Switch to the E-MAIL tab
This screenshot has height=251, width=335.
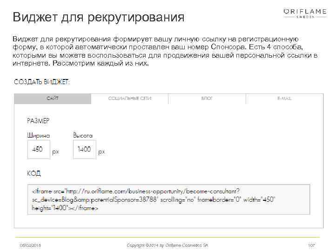tap(285, 99)
